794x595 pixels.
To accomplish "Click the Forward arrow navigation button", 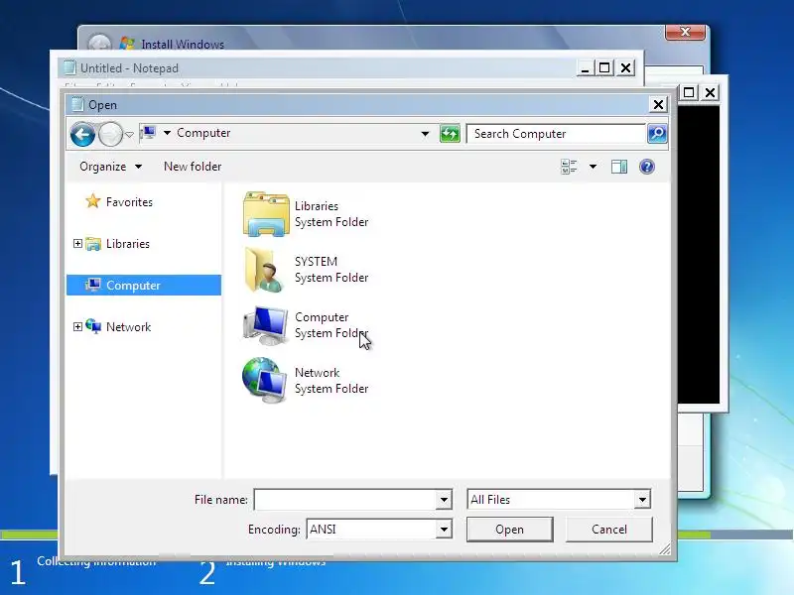I will 110,135.
